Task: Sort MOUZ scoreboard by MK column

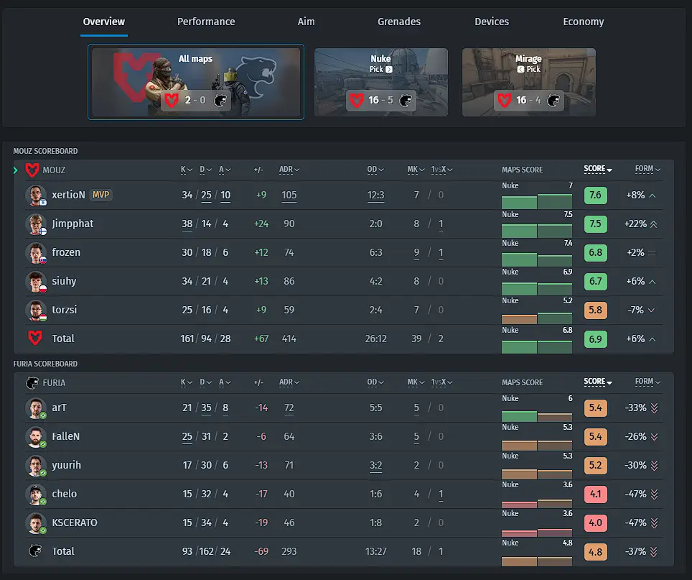Action: pyautogui.click(x=416, y=170)
